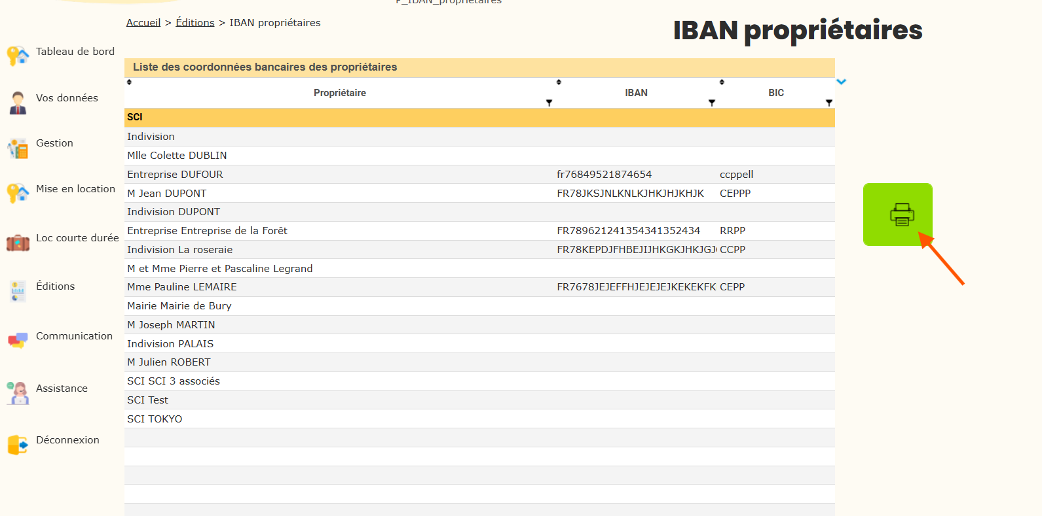Open Communication via its chat bubbles icon
This screenshot has width=1042, height=516.
[18, 340]
